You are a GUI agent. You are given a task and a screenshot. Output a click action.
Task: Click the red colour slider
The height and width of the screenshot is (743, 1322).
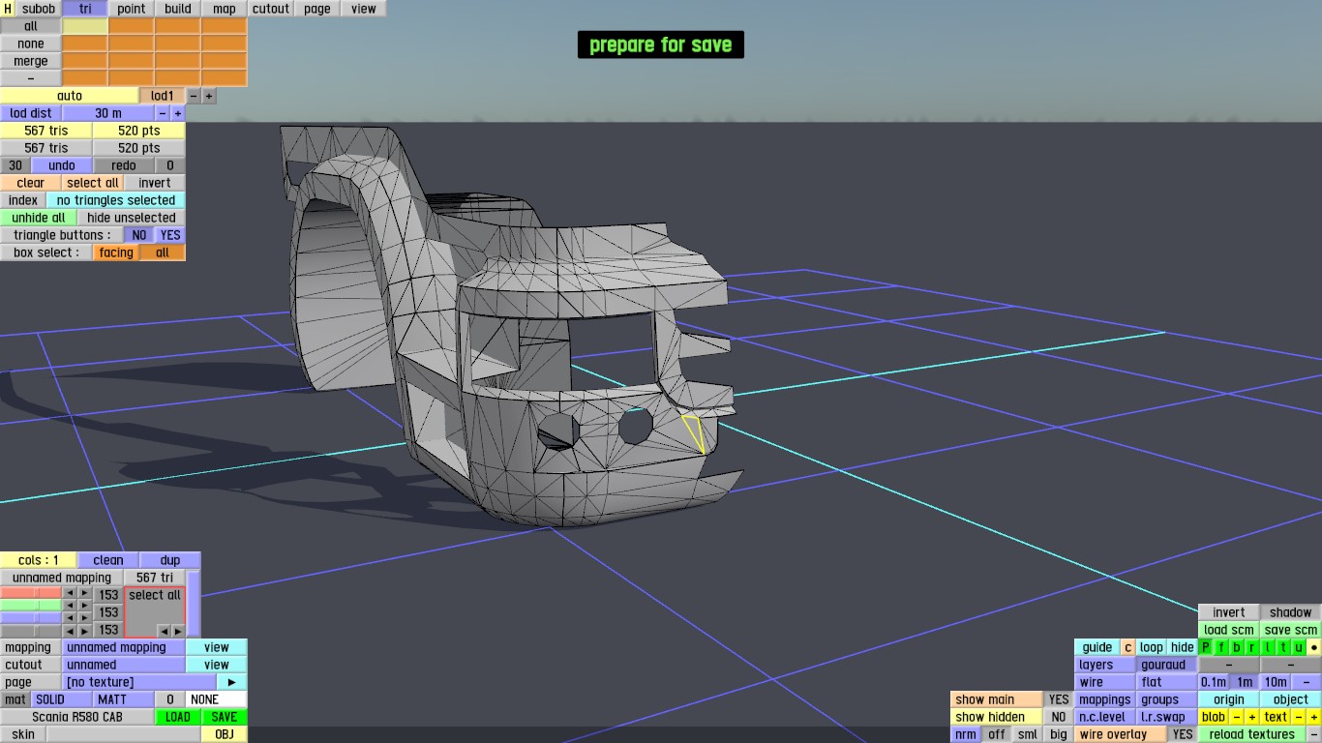point(31,593)
